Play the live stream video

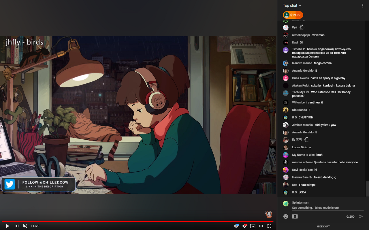pos(7,226)
